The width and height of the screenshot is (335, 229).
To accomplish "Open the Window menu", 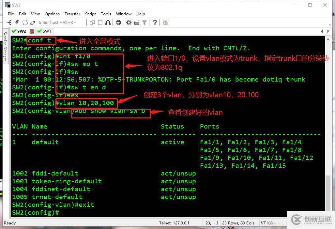I will (124, 14).
